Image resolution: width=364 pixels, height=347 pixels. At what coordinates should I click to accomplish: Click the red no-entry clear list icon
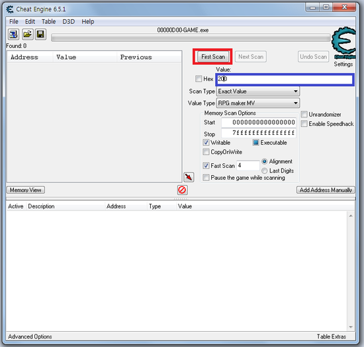pos(182,190)
